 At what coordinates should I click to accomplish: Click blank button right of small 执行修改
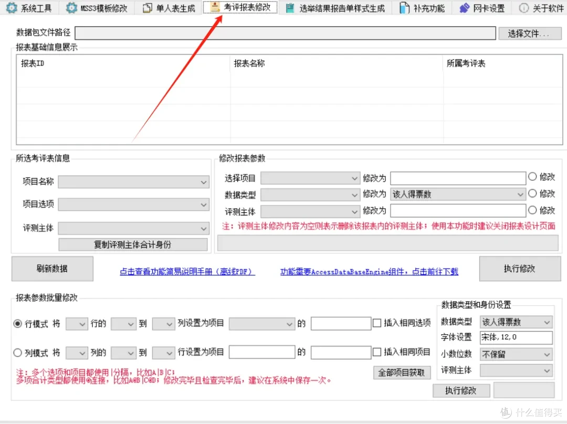point(524,390)
